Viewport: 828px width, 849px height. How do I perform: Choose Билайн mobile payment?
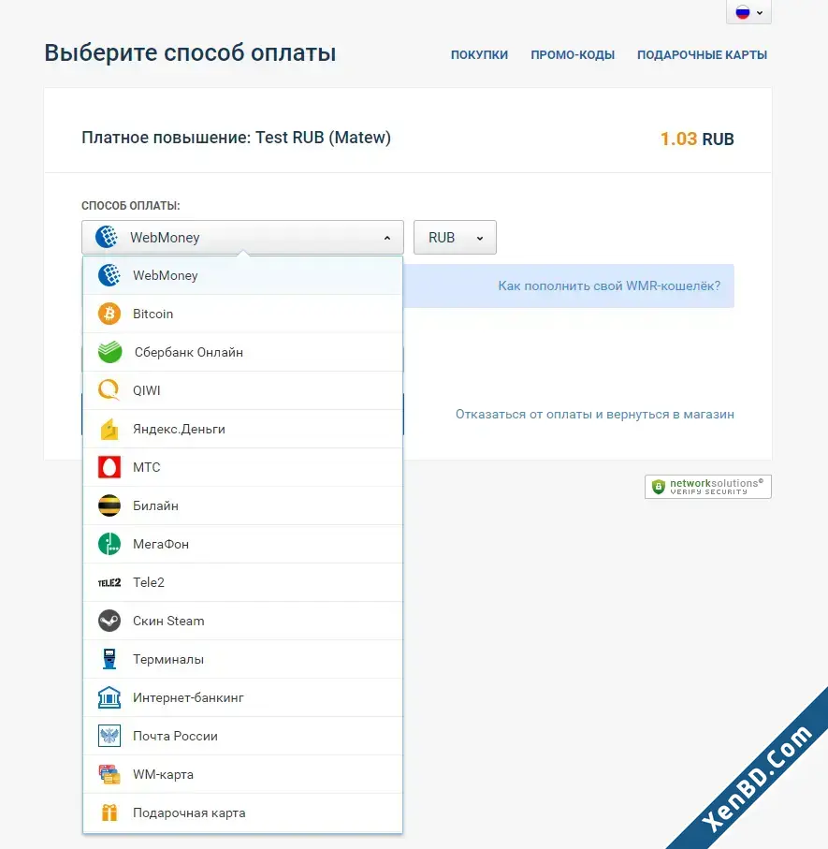[x=242, y=505]
